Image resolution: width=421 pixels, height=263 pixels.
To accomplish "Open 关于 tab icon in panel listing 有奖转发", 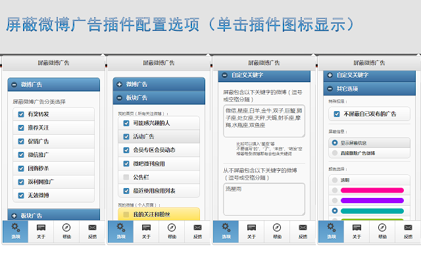I will pos(41,228).
